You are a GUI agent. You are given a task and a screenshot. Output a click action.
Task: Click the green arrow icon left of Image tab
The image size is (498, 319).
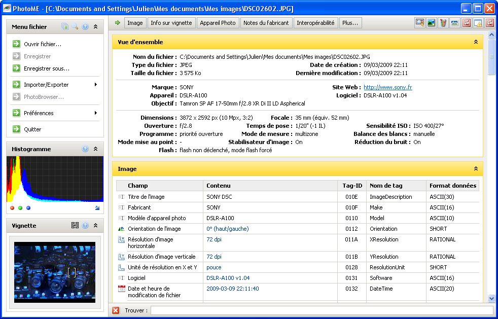pos(118,22)
